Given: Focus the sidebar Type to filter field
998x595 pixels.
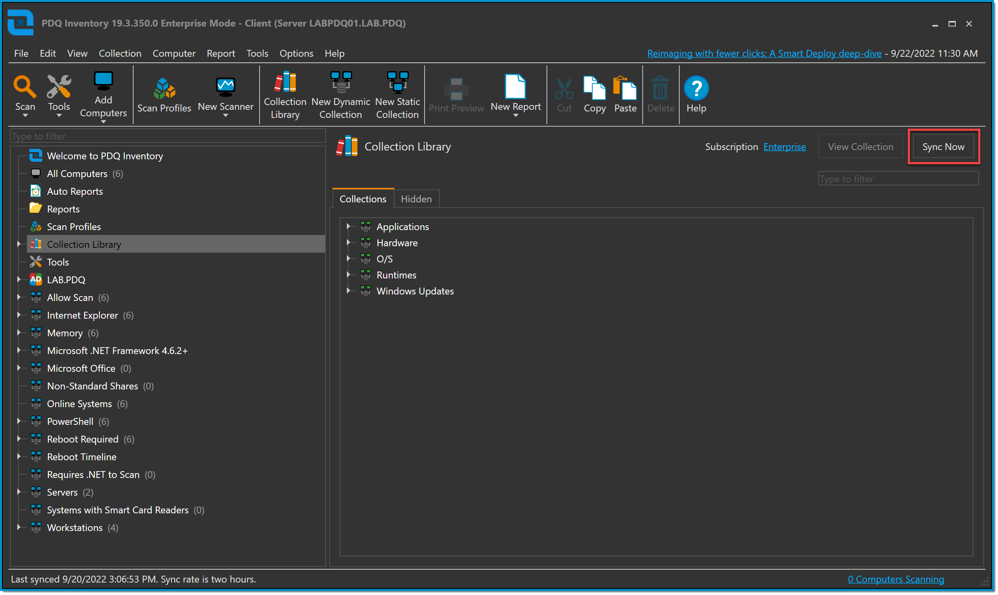Looking at the screenshot, I should (168, 136).
